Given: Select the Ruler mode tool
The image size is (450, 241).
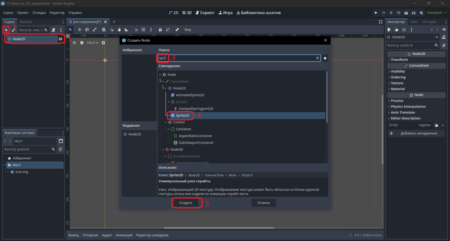Looking at the screenshot, I should click(127, 30).
